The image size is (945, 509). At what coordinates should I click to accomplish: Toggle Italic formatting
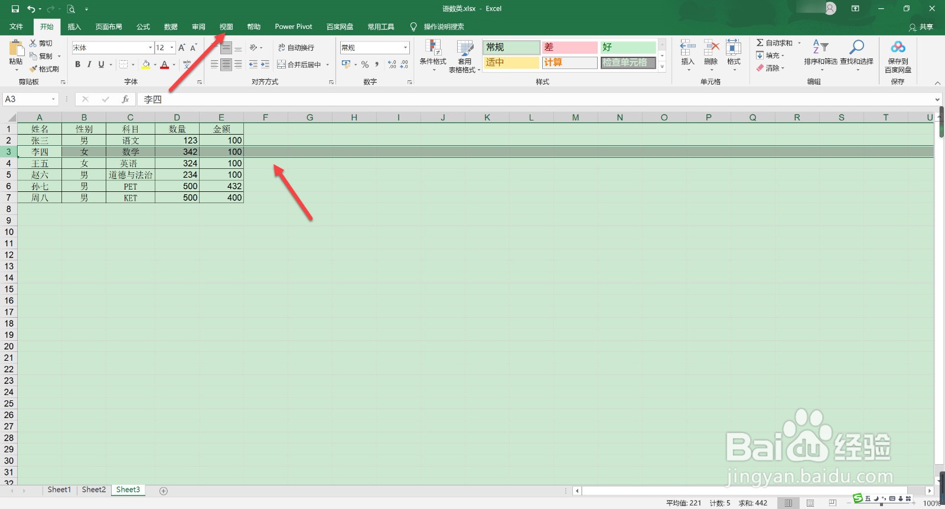click(89, 64)
